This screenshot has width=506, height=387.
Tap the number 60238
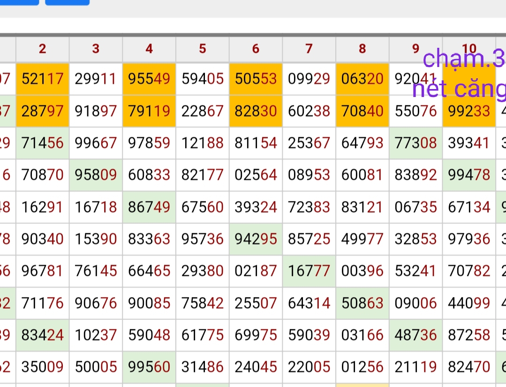click(x=309, y=111)
